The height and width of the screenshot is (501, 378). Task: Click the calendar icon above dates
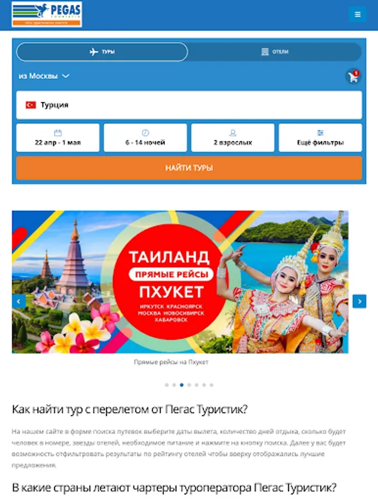pos(58,132)
